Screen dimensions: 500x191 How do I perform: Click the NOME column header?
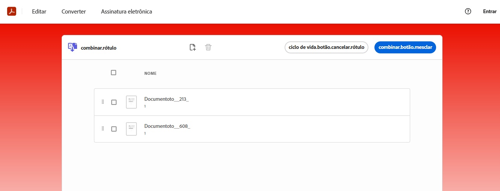150,73
